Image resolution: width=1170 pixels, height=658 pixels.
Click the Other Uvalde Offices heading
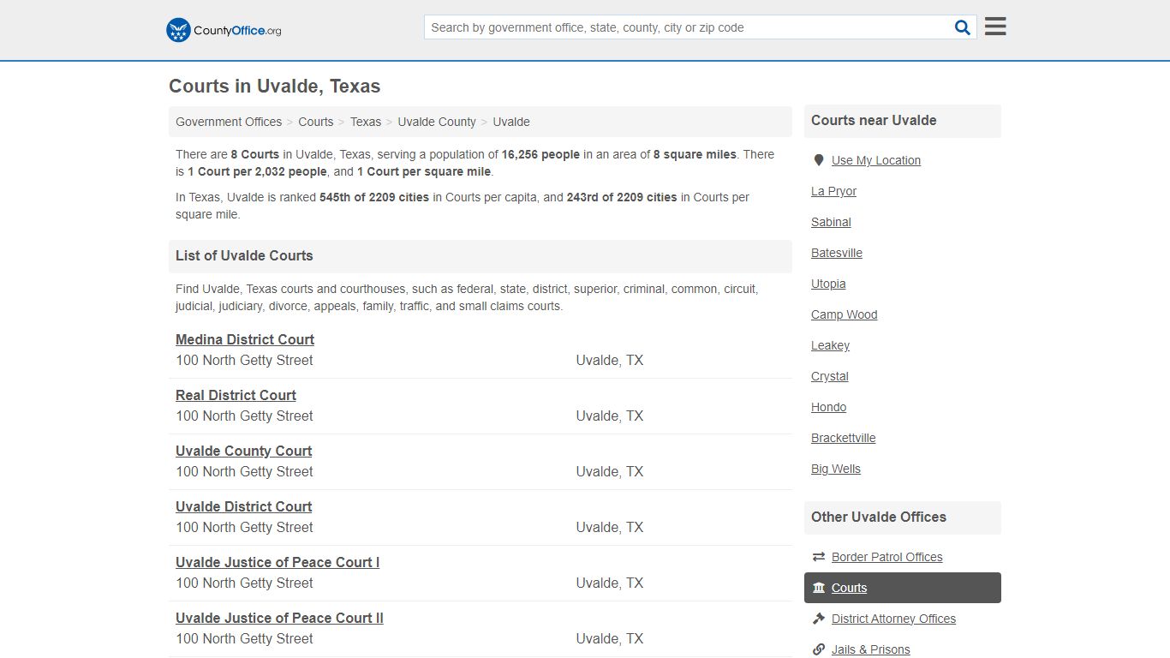coord(879,517)
